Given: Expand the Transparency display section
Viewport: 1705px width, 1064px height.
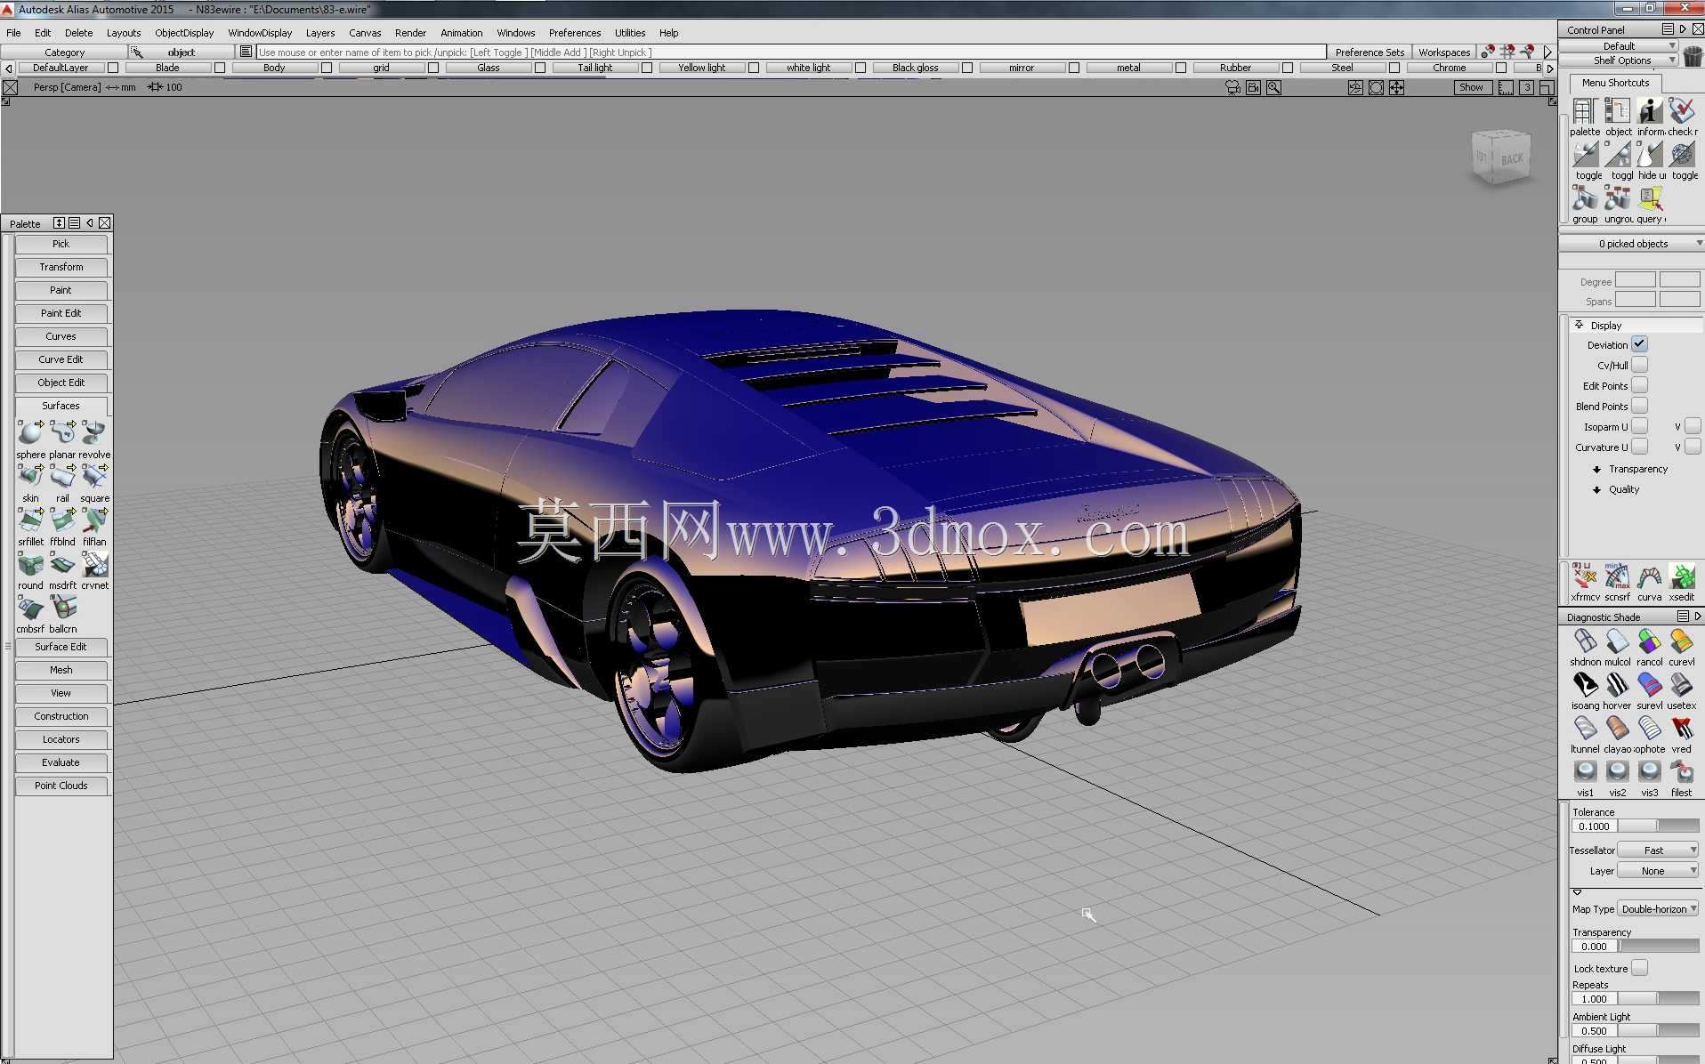Looking at the screenshot, I should coord(1596,469).
